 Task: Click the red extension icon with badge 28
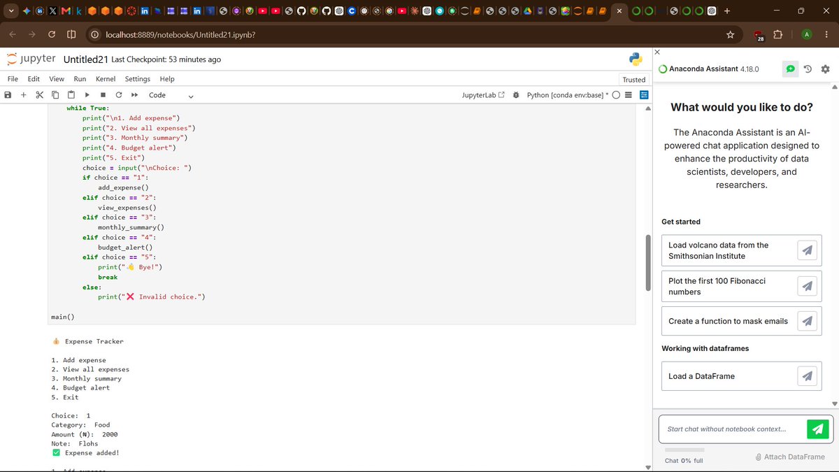(x=760, y=35)
